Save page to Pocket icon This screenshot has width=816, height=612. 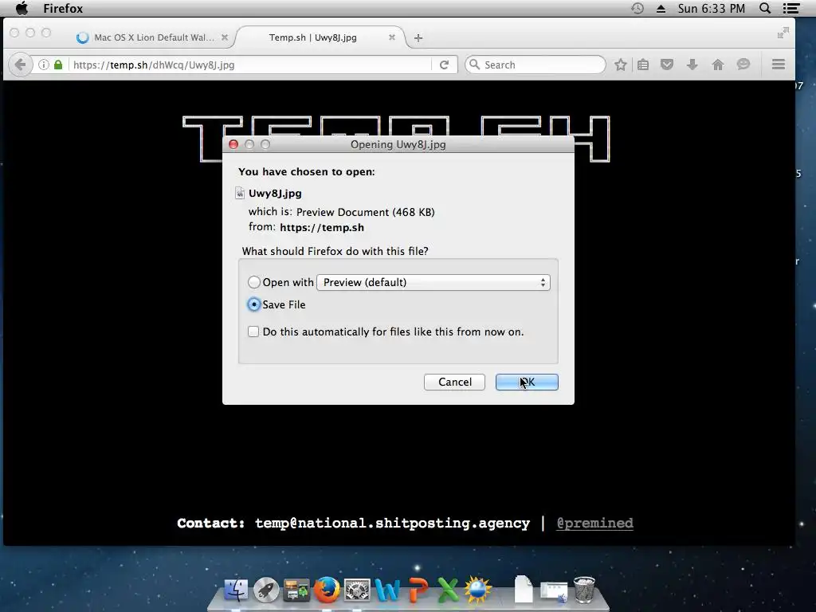point(667,65)
